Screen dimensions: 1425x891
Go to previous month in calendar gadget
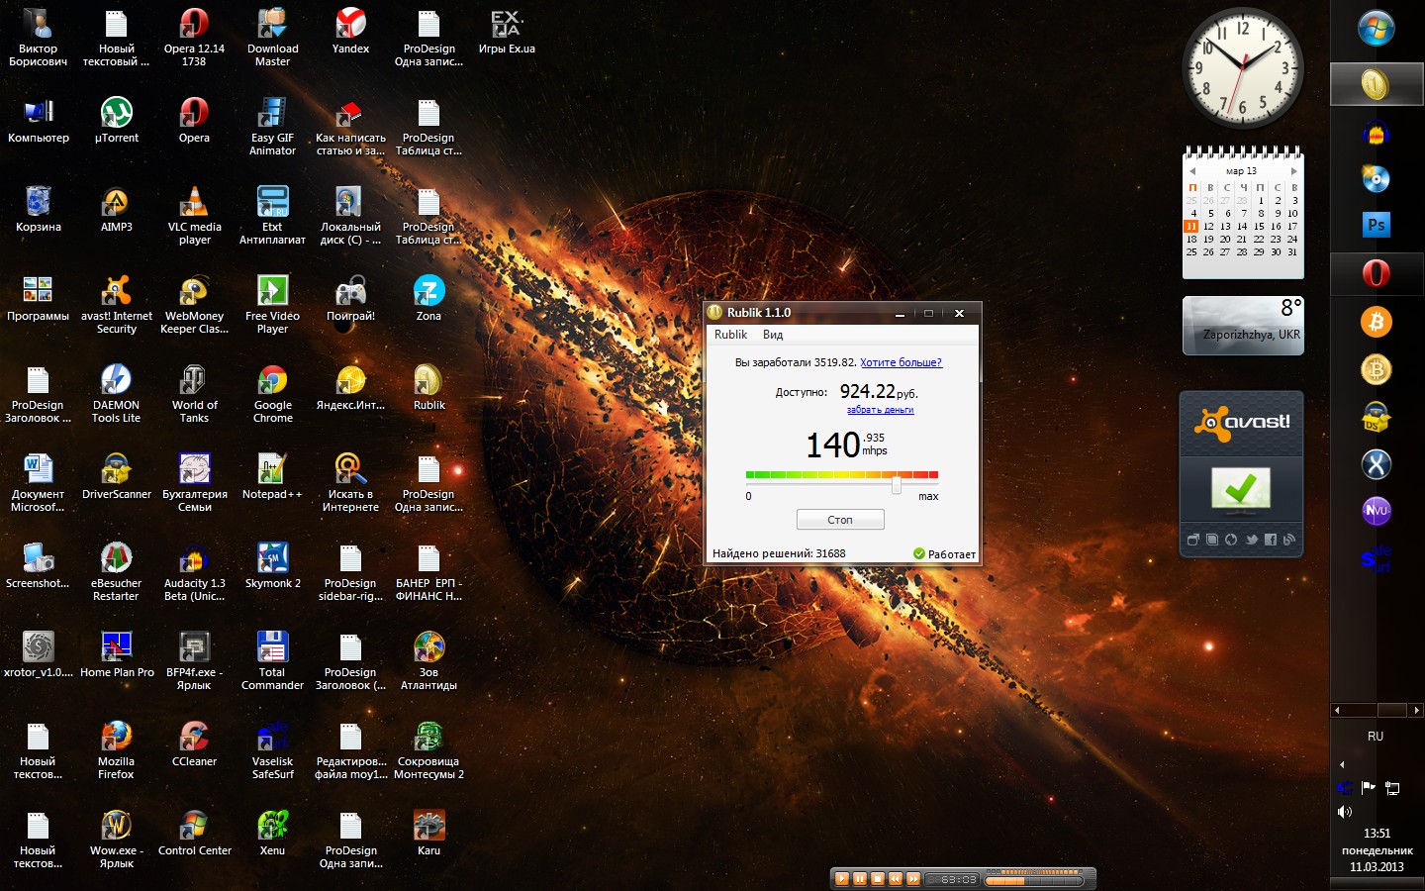click(x=1192, y=171)
